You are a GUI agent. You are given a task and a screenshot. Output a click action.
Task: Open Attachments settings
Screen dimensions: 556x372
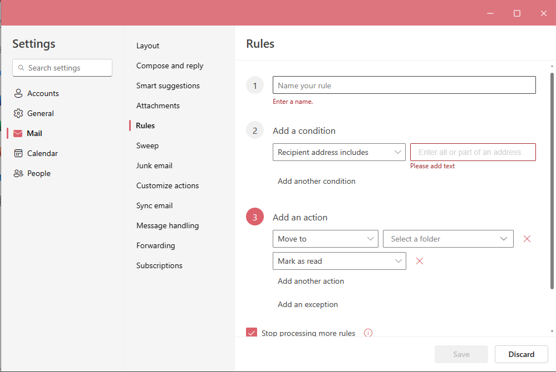(x=158, y=105)
